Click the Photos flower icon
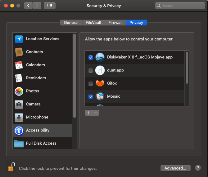 point(19,91)
